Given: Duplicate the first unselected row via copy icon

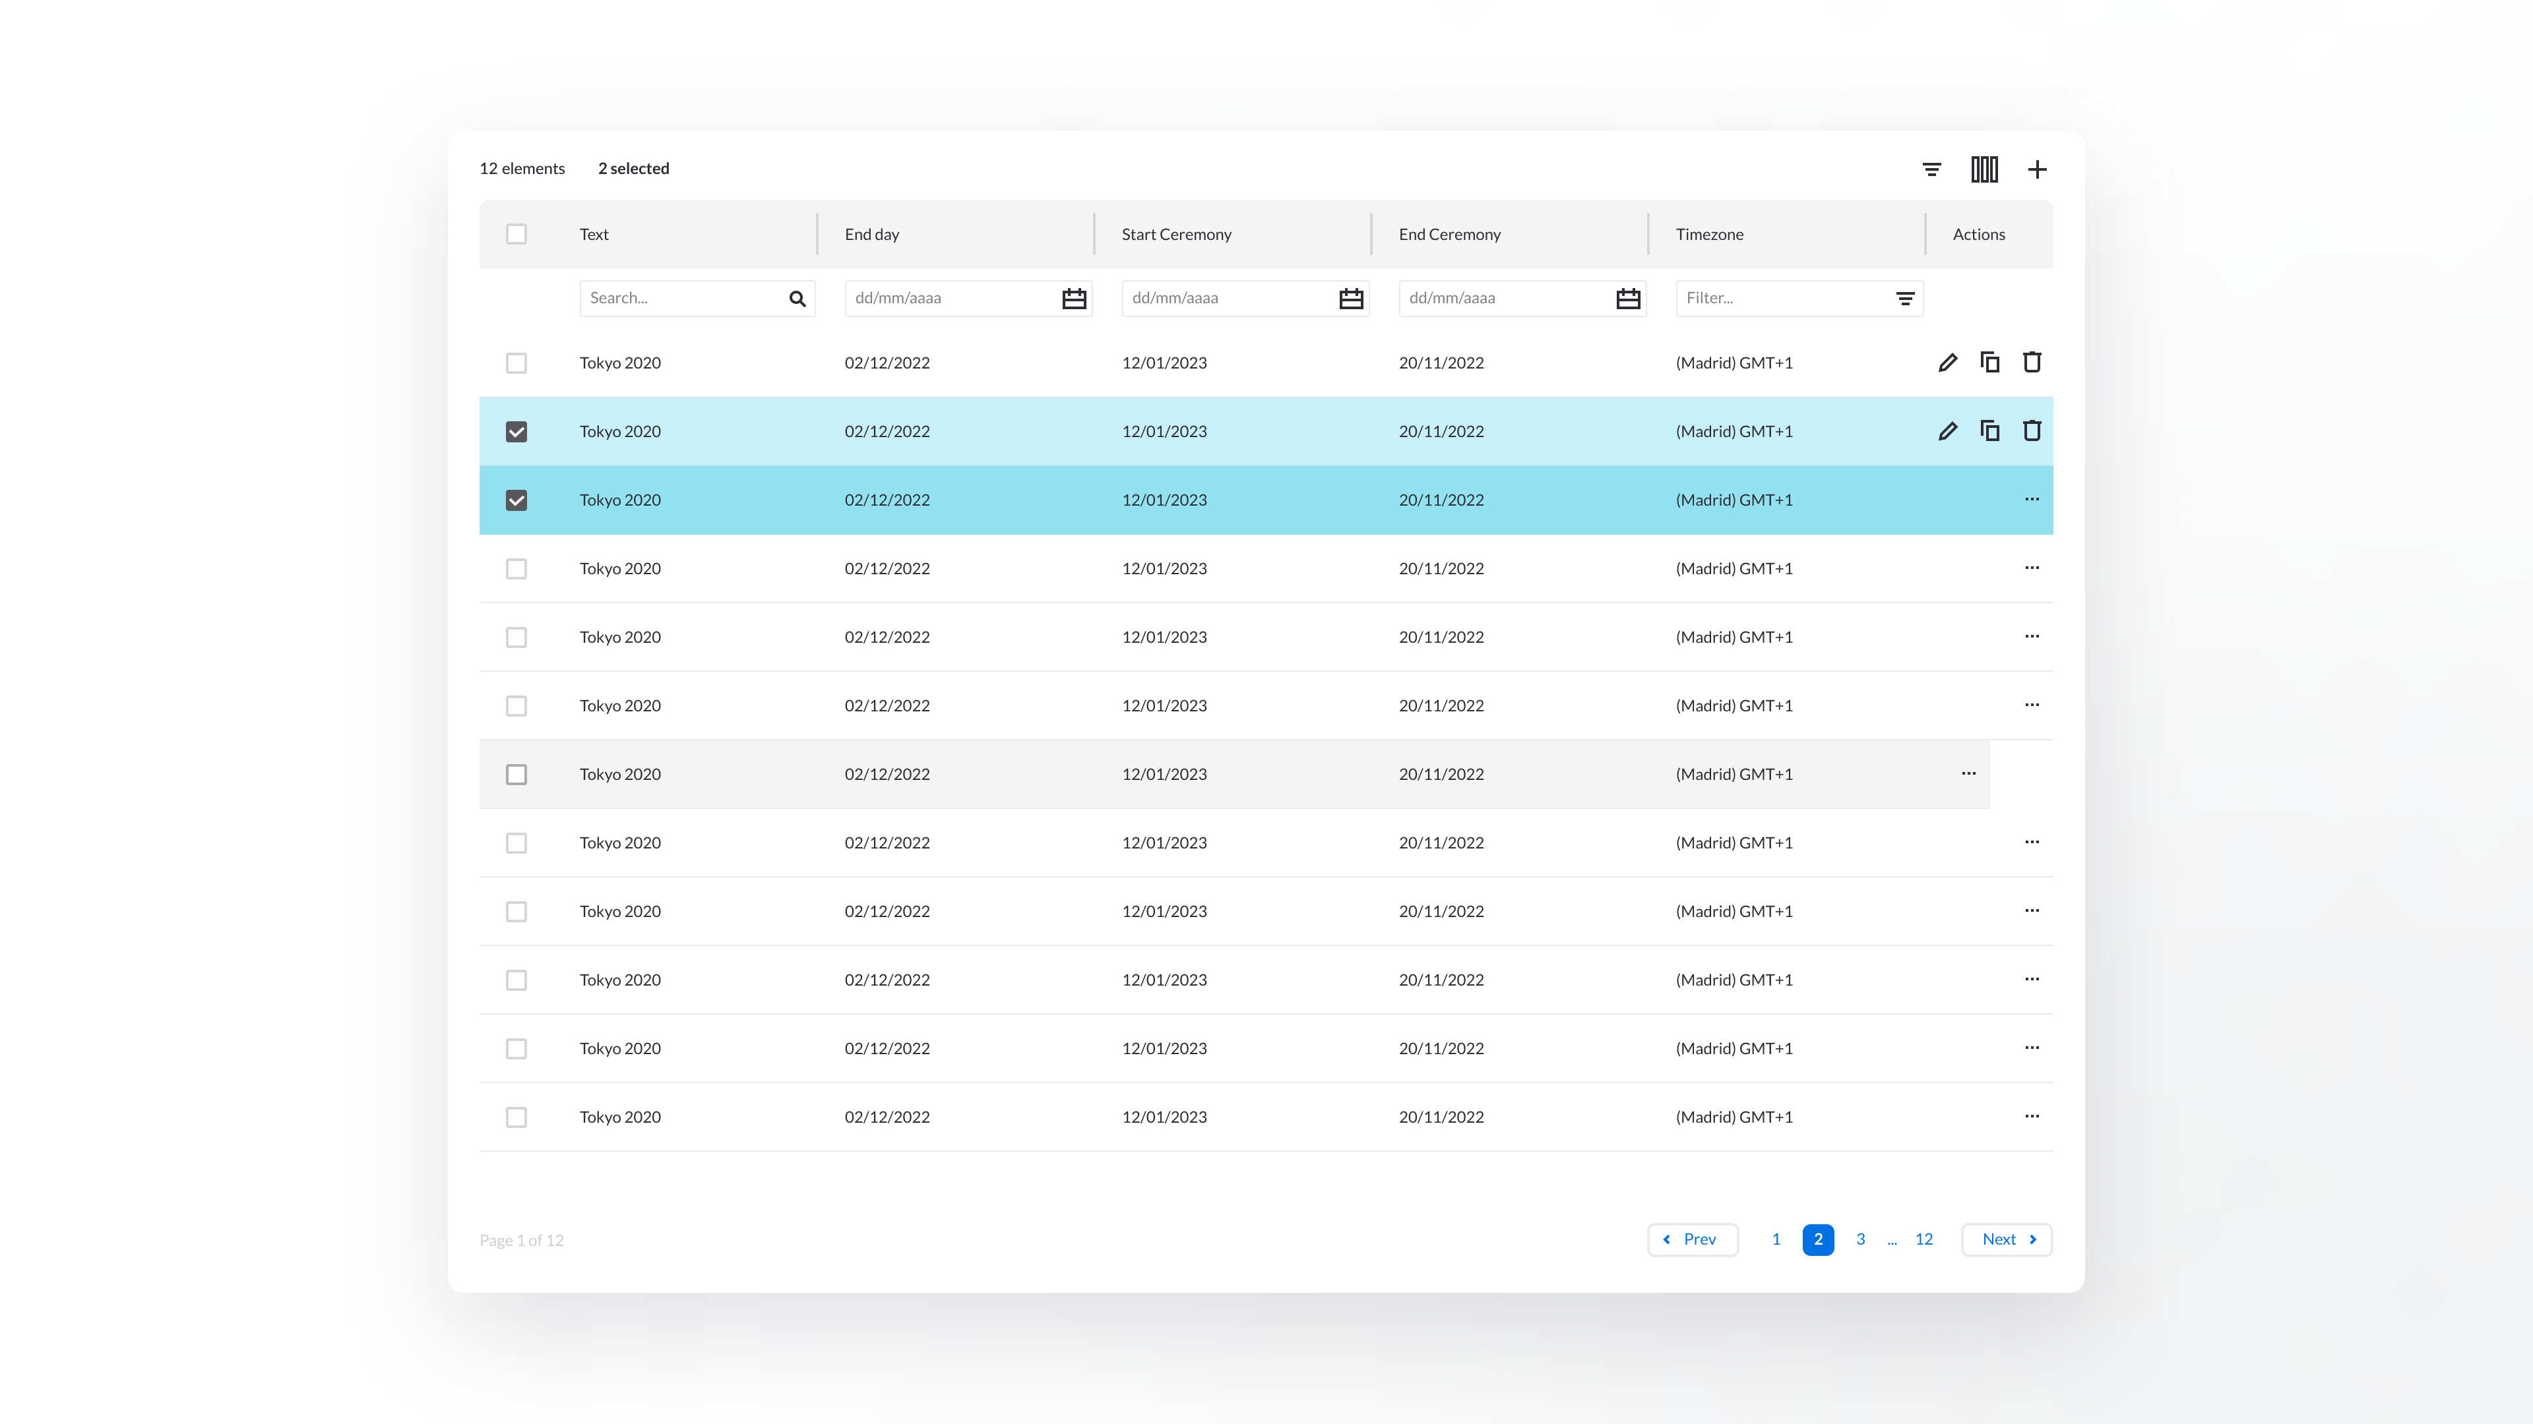Looking at the screenshot, I should pos(1989,363).
